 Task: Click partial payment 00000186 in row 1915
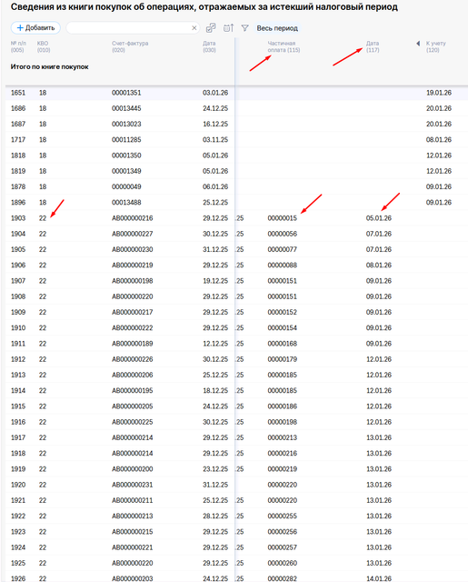[283, 406]
